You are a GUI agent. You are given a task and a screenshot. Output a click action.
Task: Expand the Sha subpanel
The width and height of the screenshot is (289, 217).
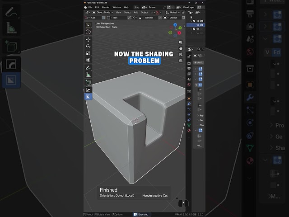click(x=200, y=125)
